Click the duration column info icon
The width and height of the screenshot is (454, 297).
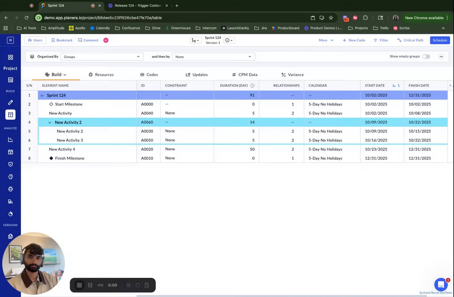pyautogui.click(x=253, y=85)
